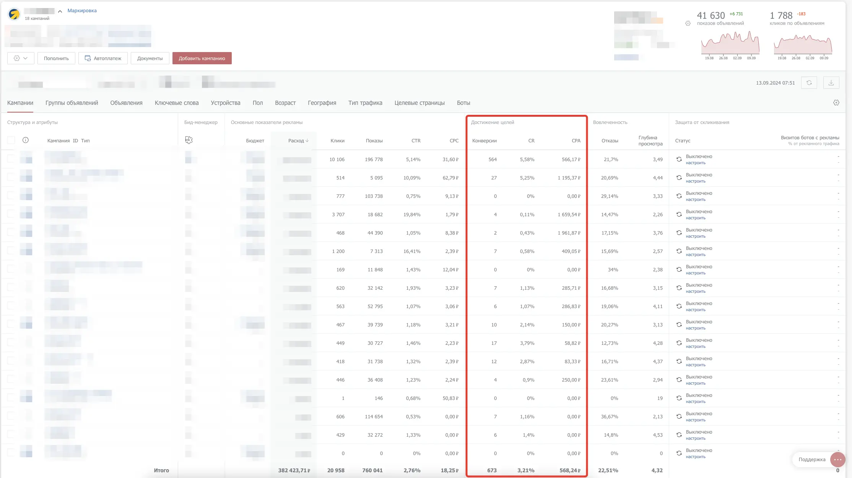Open the Документы button

(150, 58)
